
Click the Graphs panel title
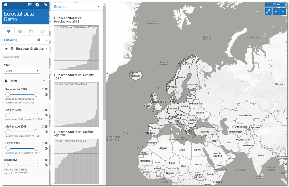click(x=60, y=7)
